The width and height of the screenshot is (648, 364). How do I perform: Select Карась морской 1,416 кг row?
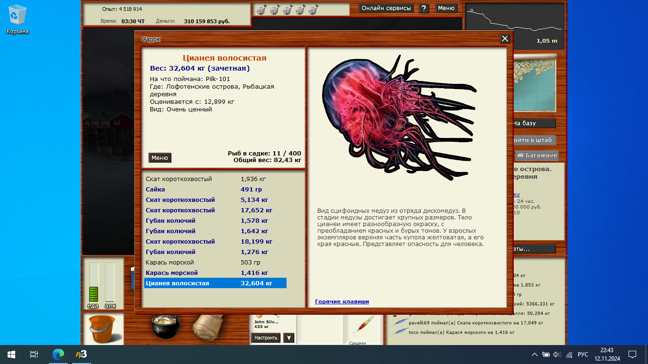tap(215, 273)
